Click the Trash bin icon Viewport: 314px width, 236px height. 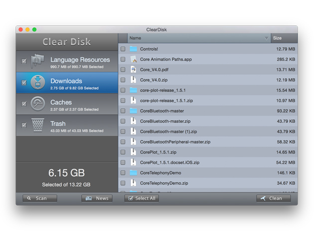pos(38,125)
